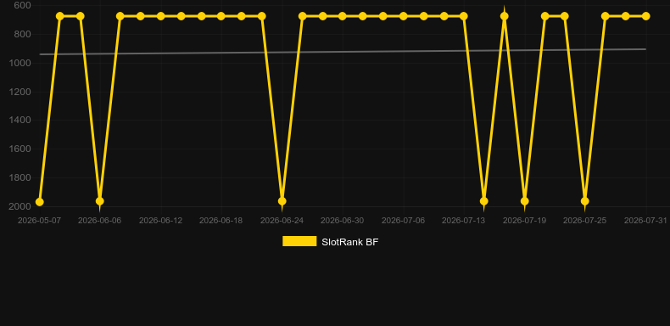Click the 1000 y-axis label
Viewport: 670px width, 326px height.
point(20,63)
